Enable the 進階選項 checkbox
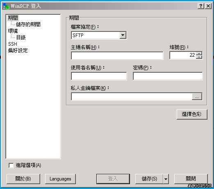Image resolution: width=214 pixels, height=189 pixels. (x=11, y=165)
